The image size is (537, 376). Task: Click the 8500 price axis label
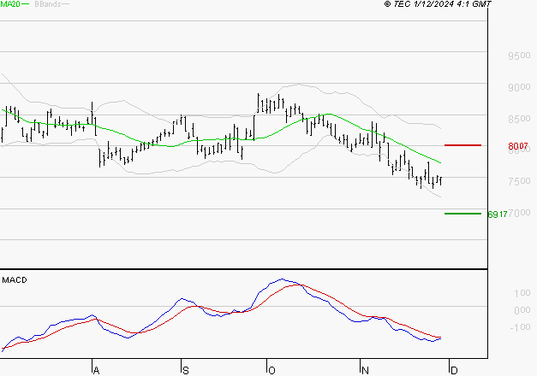tap(519, 119)
